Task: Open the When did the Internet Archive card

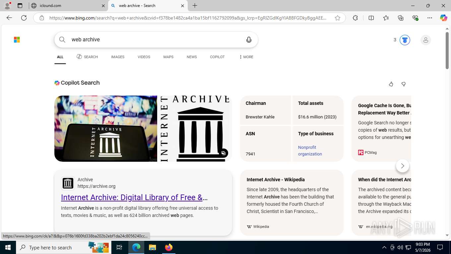Action: 381,203
